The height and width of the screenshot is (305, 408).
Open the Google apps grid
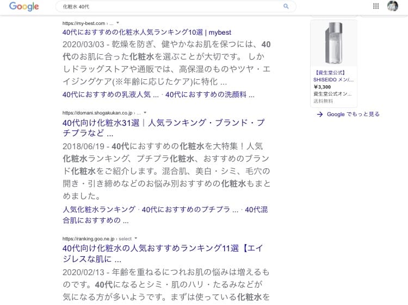375,7
